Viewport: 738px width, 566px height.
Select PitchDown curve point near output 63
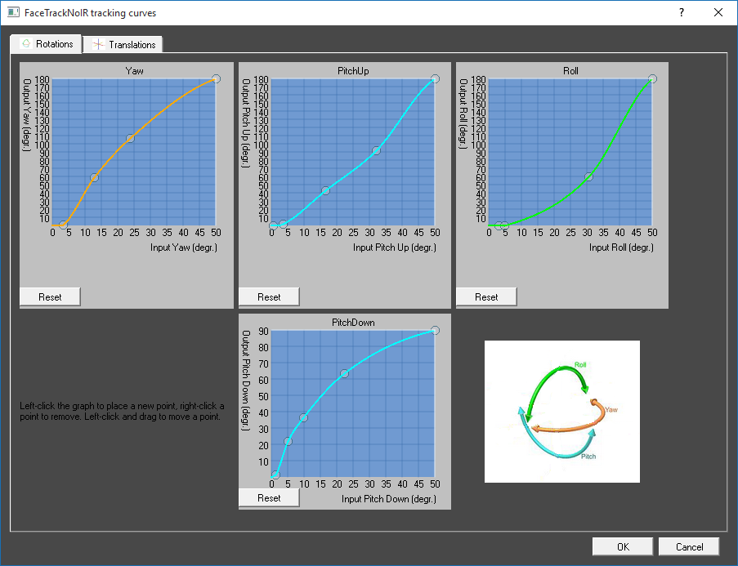coord(345,373)
